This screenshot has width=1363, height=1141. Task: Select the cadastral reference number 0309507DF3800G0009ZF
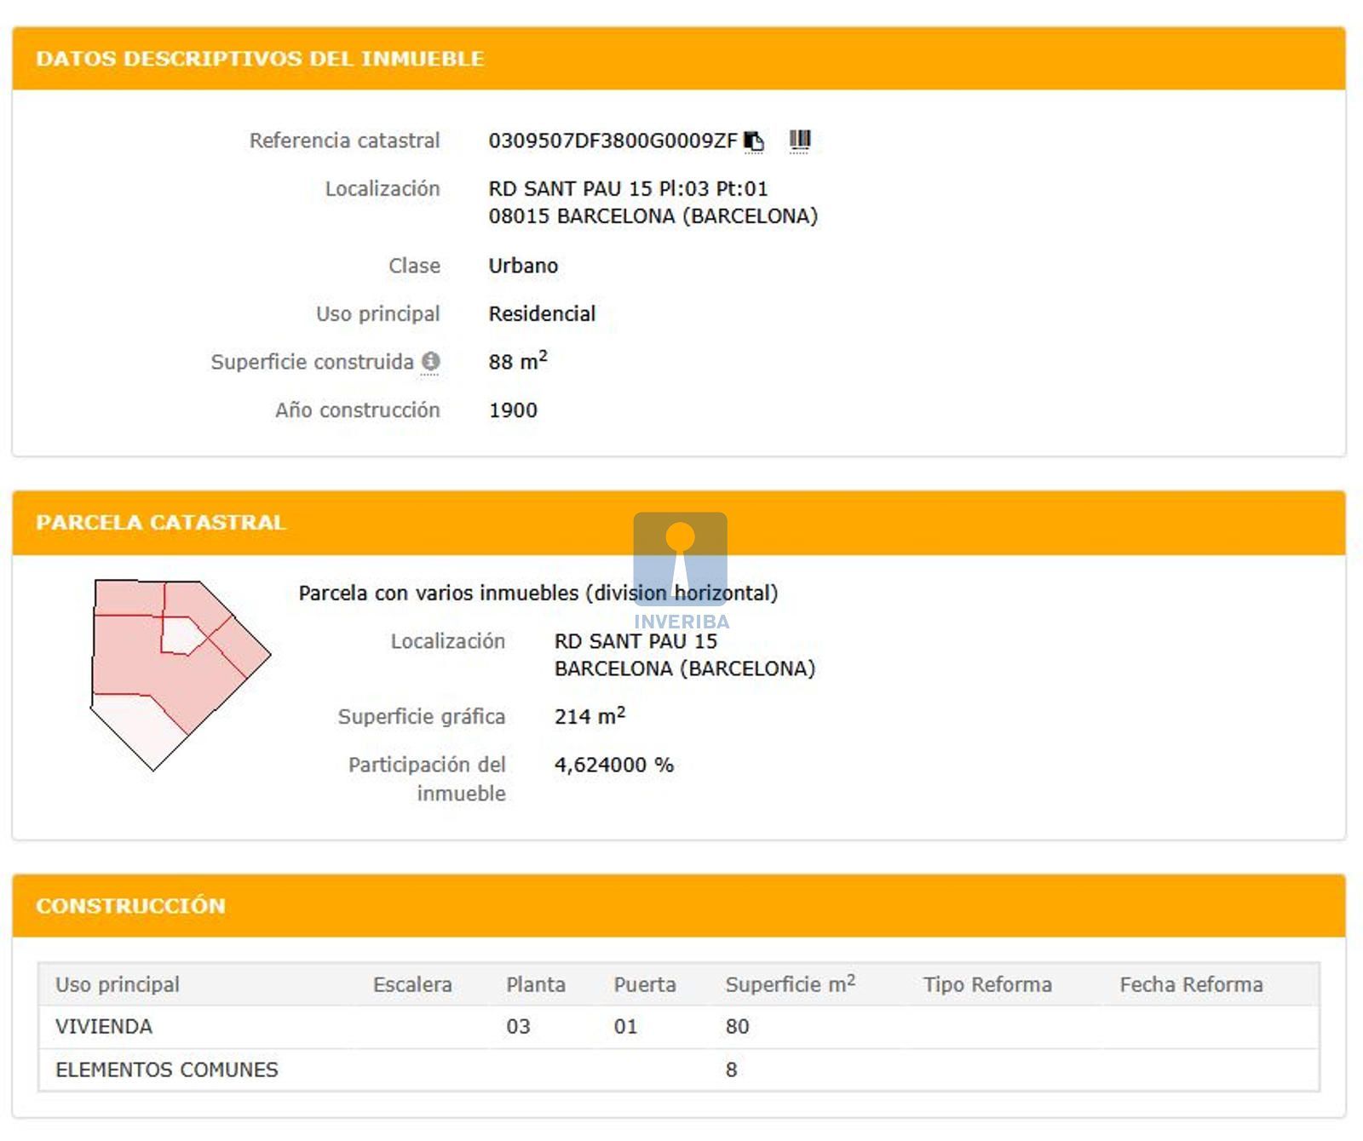pos(612,141)
